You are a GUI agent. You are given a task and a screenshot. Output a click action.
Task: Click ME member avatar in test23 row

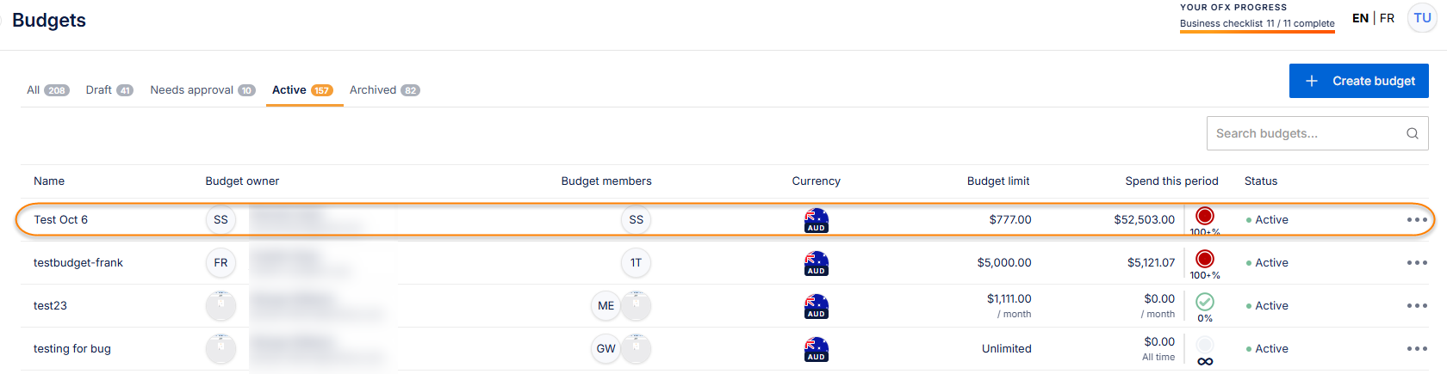click(x=606, y=306)
